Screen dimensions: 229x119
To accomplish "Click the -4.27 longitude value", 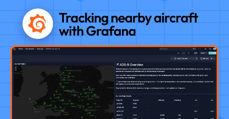I will (212, 111).
